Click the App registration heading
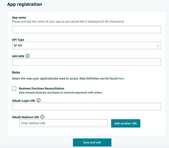Screen dimensions: 169x148 coord(25,4)
